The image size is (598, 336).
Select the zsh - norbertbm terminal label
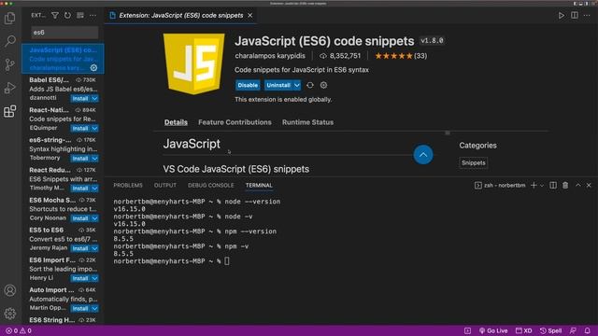(500, 185)
